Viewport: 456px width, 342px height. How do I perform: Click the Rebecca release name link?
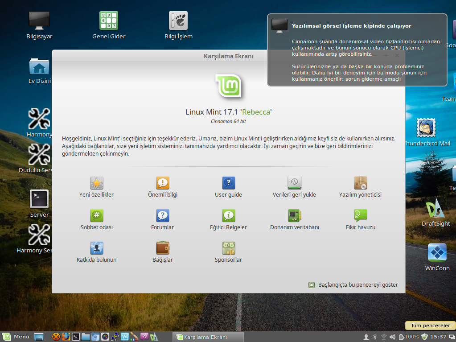(256, 112)
